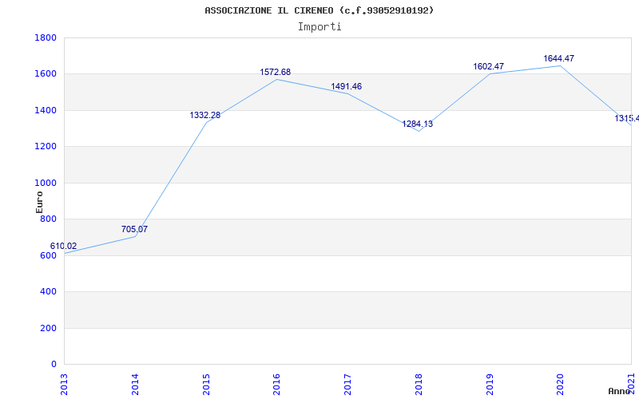The width and height of the screenshot is (639, 399).
Task: Select the 610.02 data label
Action: [63, 247]
